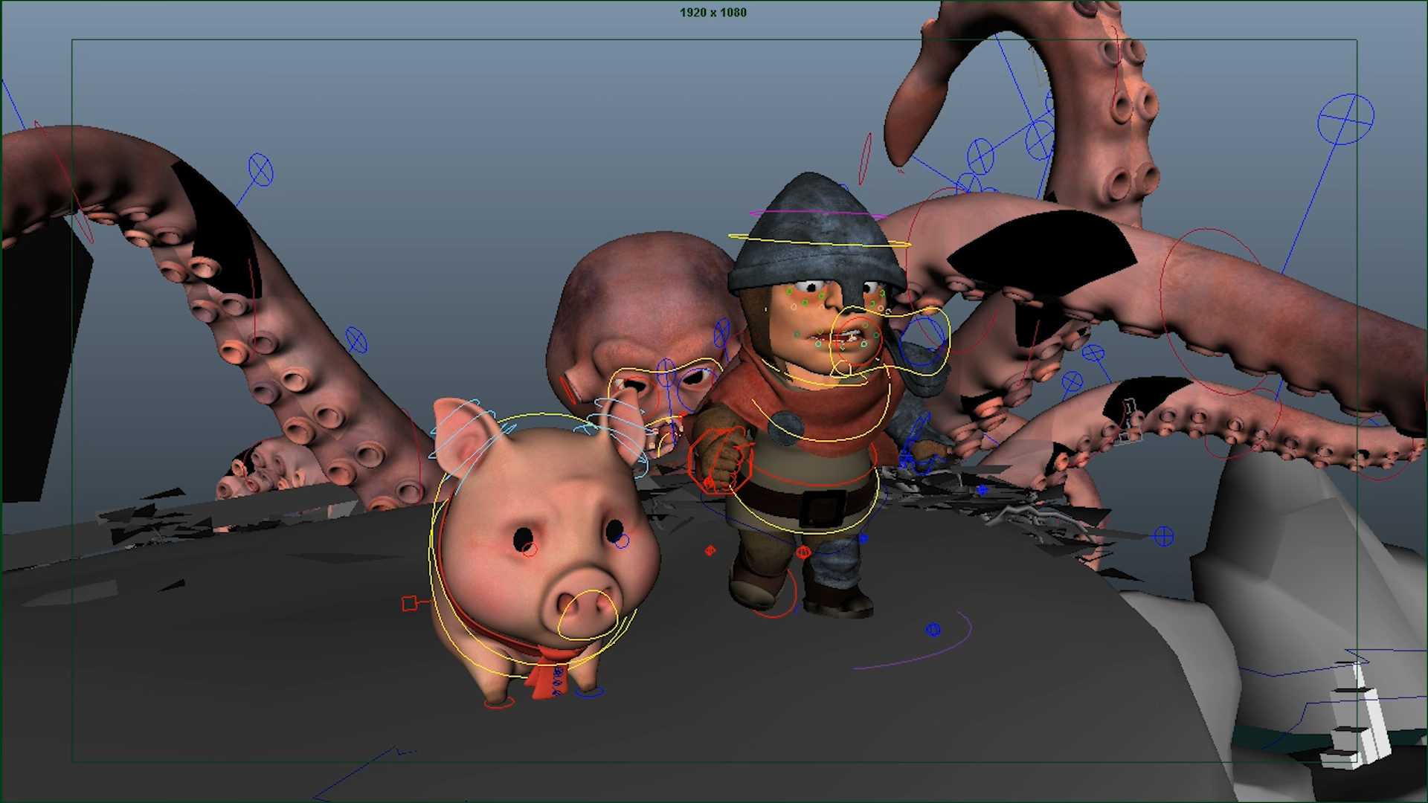This screenshot has height=803, width=1428.
Task: Select blue crossed-circle locator above left tentacle
Action: 260,170
